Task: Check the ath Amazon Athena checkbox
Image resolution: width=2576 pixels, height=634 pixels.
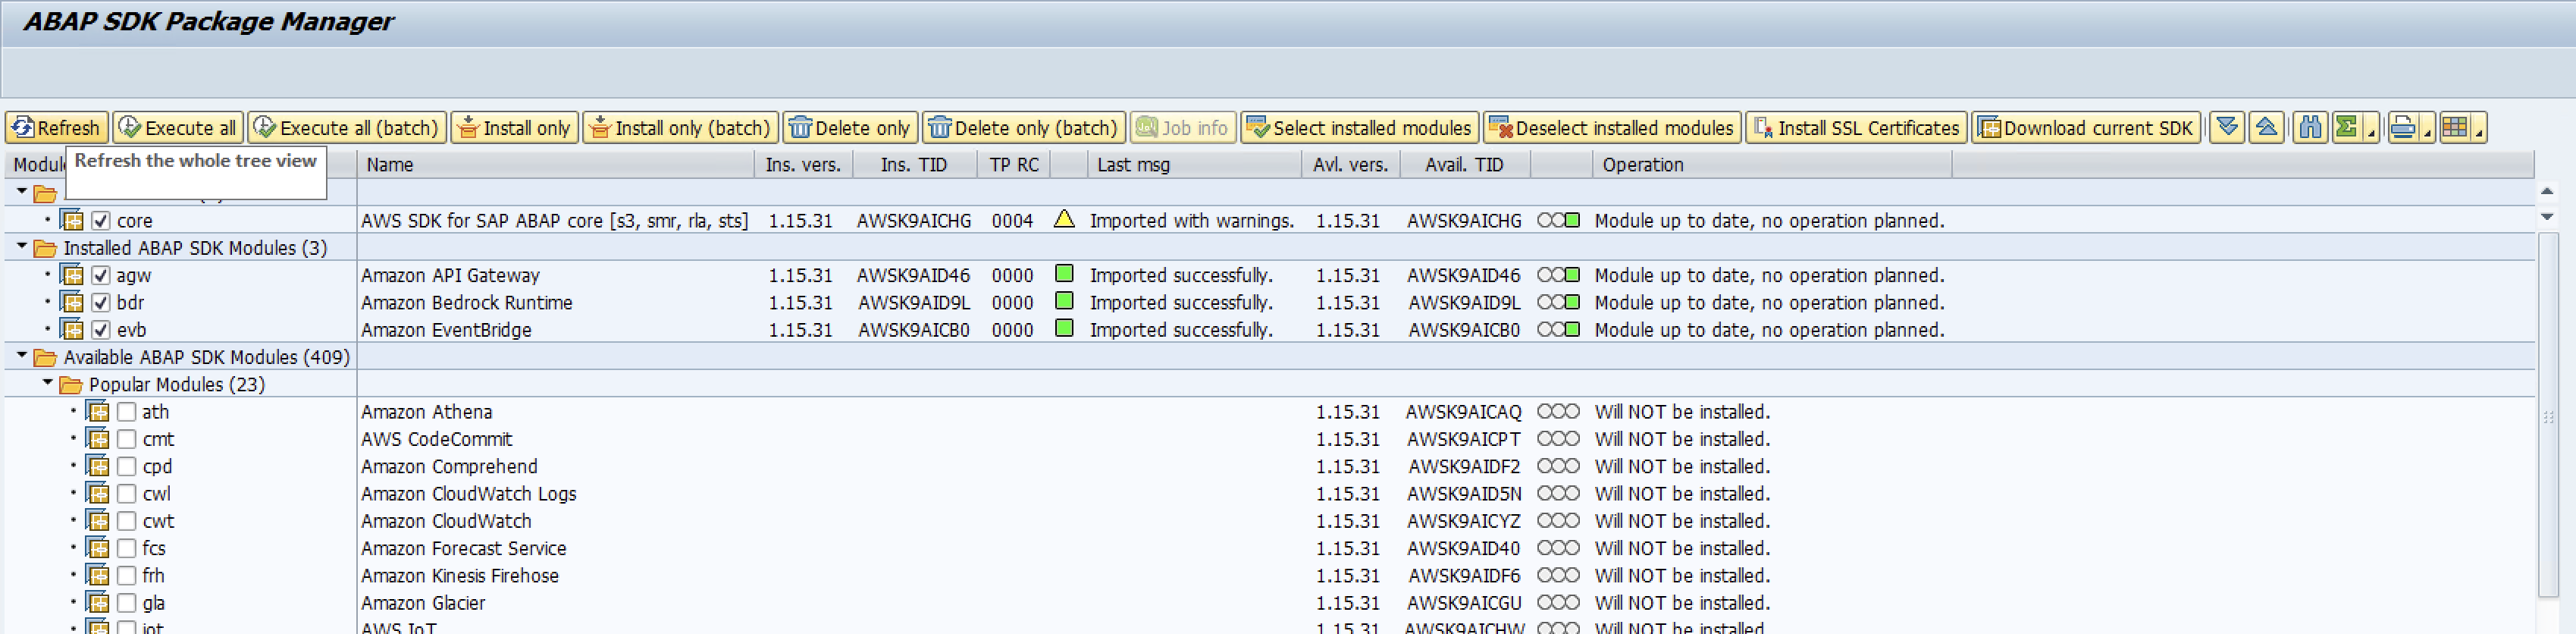Action: 126,412
